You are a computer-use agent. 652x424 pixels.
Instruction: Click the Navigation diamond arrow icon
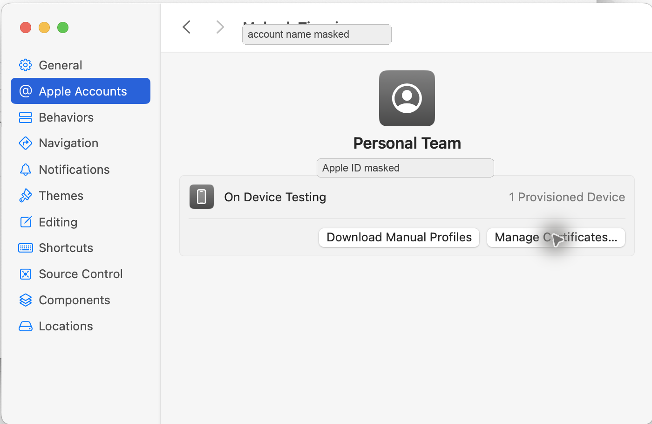[26, 143]
